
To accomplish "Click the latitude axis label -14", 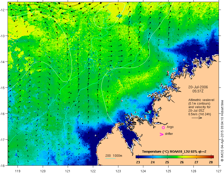I will coord(3,62).
